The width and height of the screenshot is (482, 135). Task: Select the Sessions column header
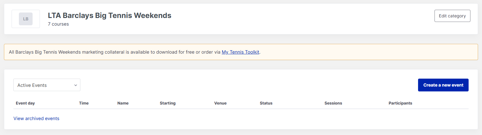[333, 103]
